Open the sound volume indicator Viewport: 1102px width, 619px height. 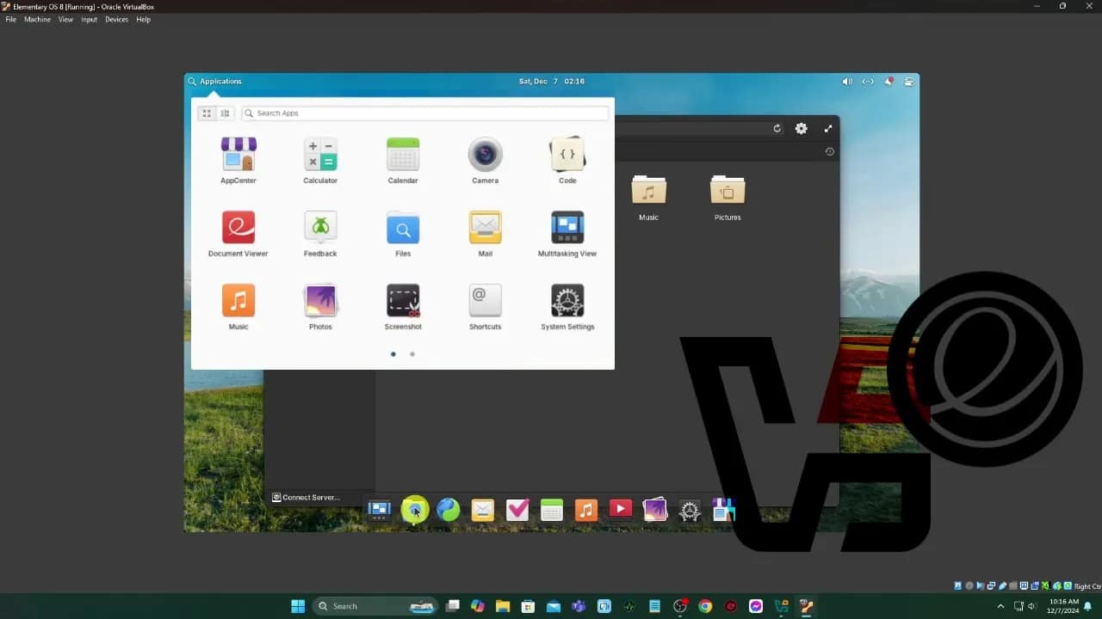847,82
